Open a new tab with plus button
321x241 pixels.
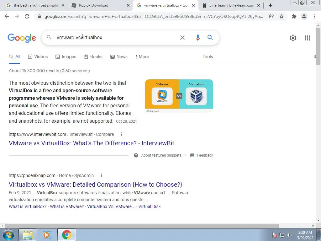tap(271, 6)
